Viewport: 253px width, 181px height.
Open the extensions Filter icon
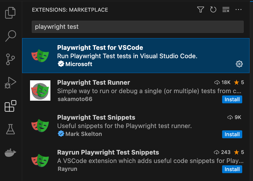coord(200,10)
